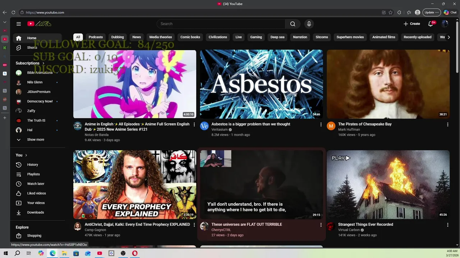Select the Superhero movies filter chip

(350, 37)
